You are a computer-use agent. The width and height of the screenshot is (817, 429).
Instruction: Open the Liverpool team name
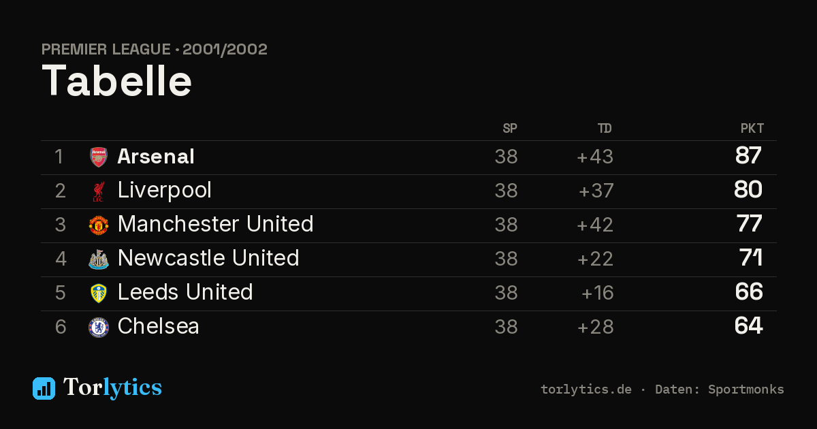tap(165, 191)
